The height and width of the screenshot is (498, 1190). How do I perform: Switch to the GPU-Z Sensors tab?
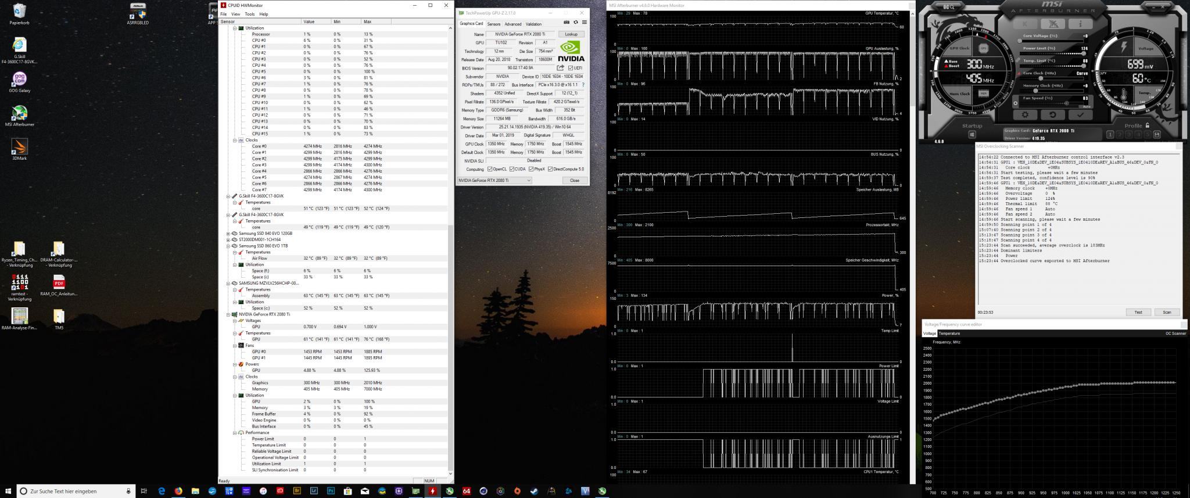(x=493, y=24)
